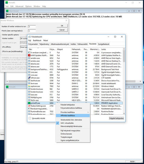Image resolution: width=144 pixels, height=164 pixels.
Task: Select the backgroundTaskHost row
Action: click(75, 69)
